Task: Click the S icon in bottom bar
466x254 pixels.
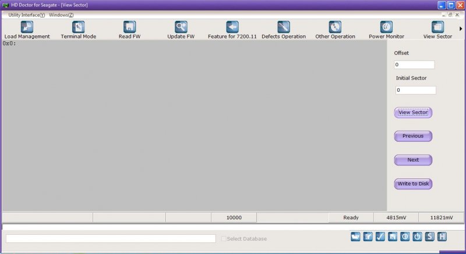Action: click(429, 237)
